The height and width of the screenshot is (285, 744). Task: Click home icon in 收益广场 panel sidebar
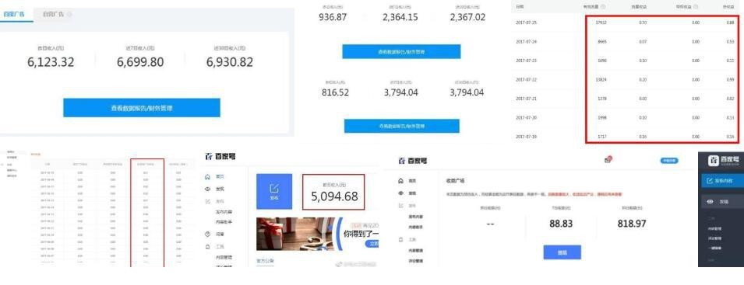tap(400, 180)
